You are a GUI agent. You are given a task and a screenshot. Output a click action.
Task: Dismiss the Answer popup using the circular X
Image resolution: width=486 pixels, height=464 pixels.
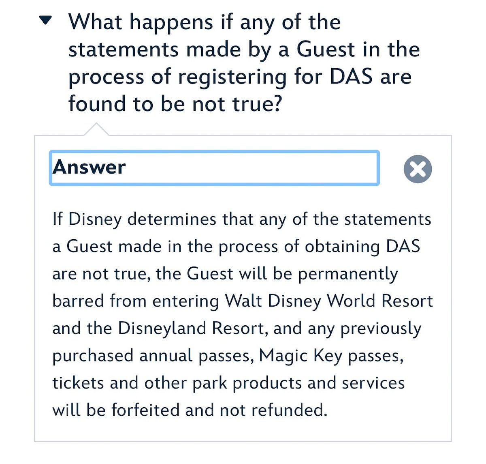(x=418, y=168)
